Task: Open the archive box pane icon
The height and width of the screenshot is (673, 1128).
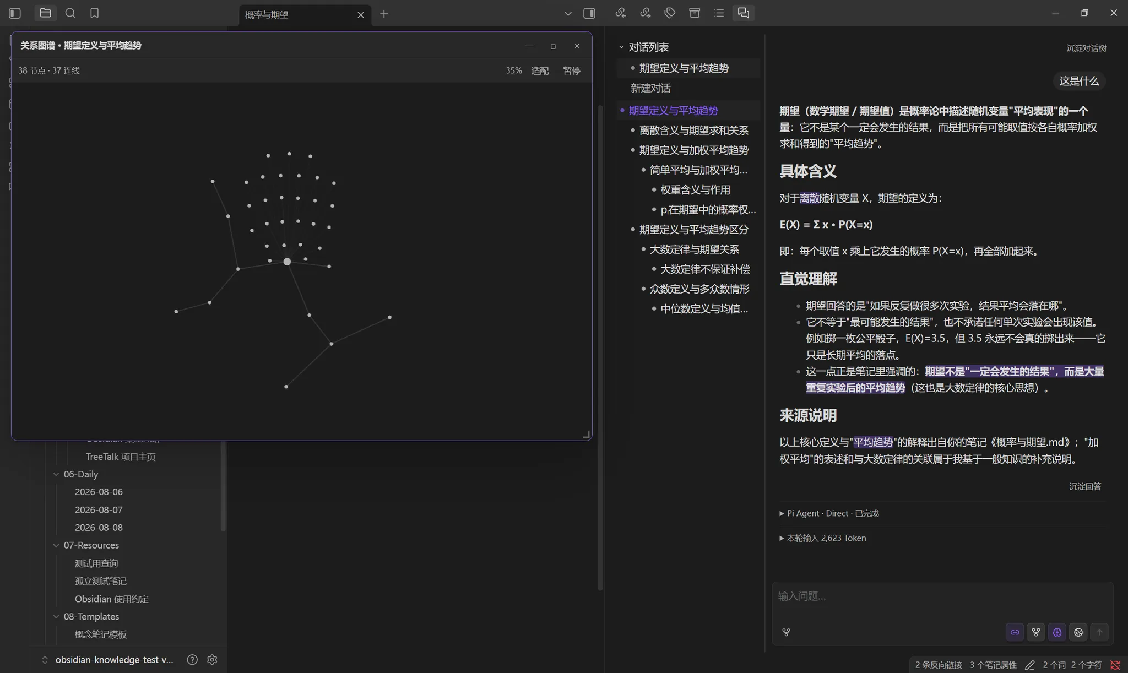Action: pyautogui.click(x=695, y=13)
